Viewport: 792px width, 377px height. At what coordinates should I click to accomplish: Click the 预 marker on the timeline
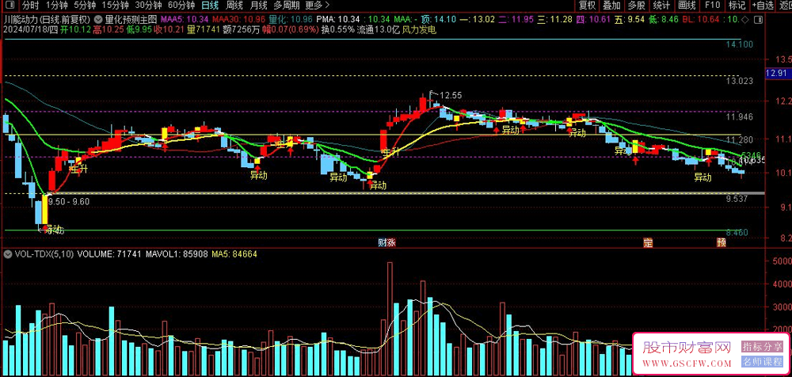click(x=721, y=242)
